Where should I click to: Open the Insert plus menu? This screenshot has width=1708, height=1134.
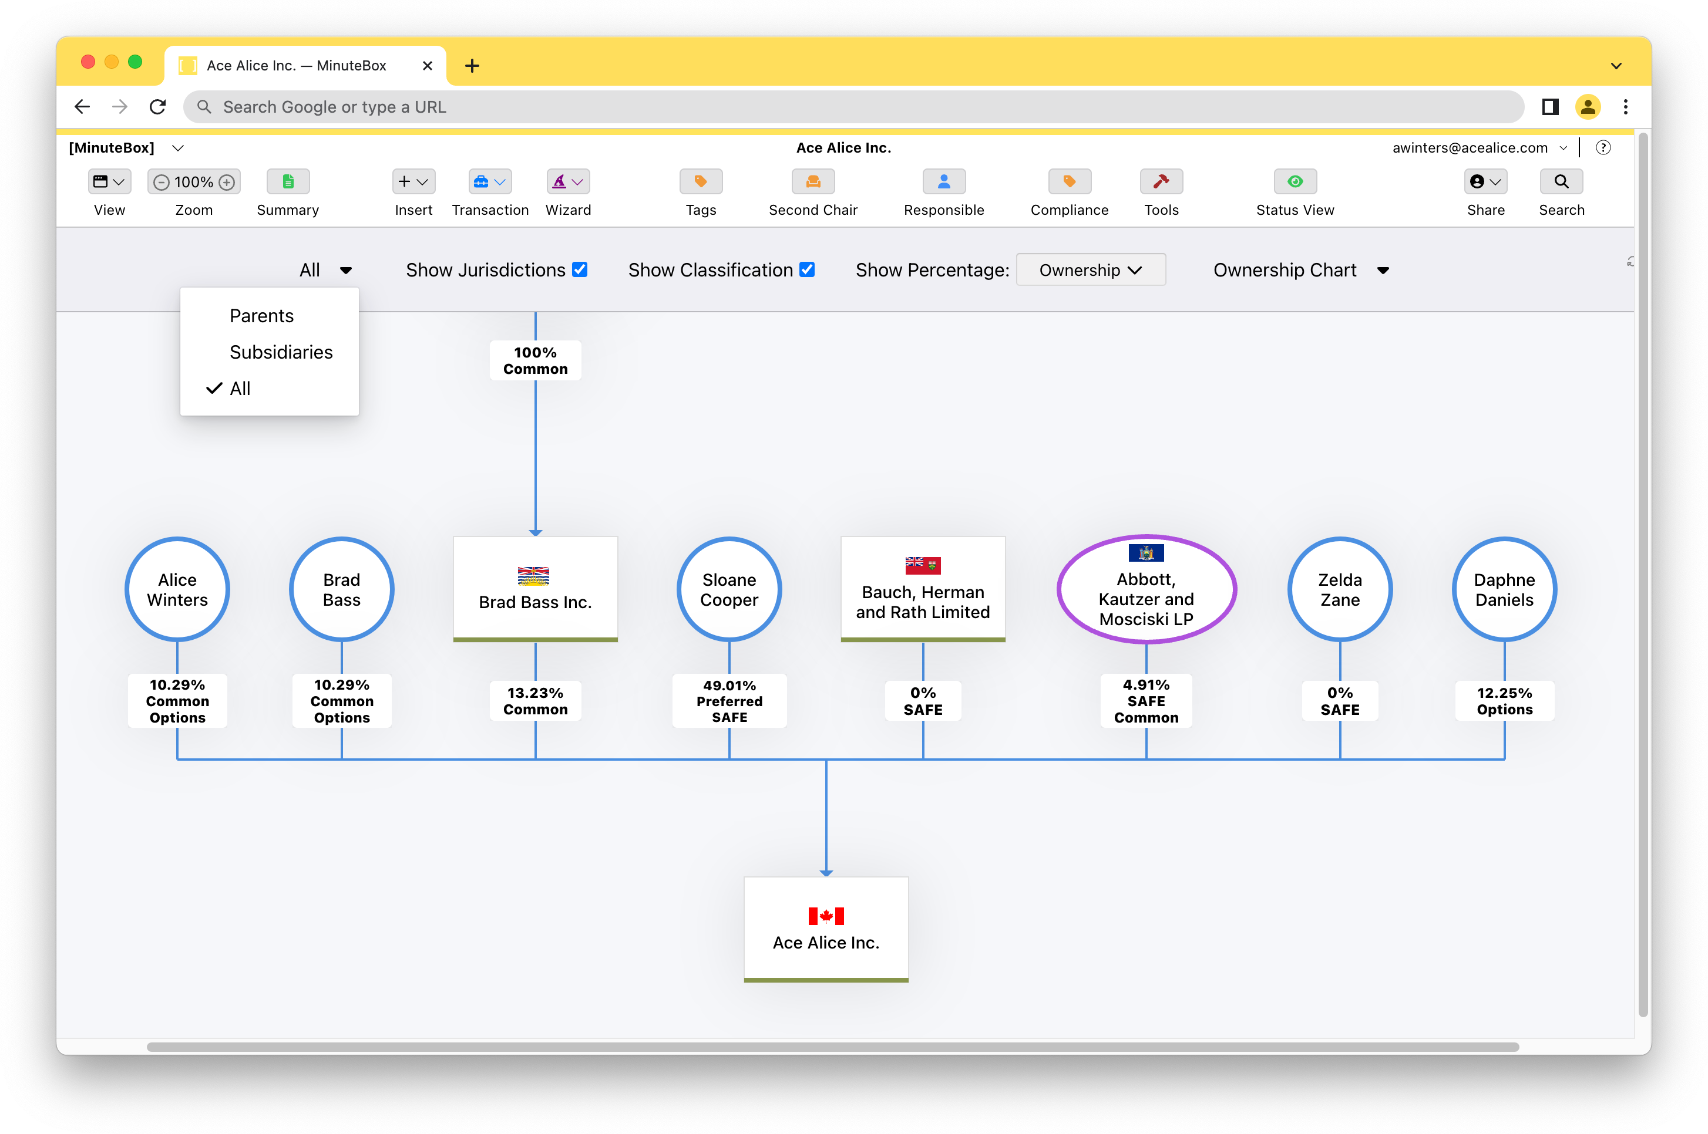coord(413,181)
